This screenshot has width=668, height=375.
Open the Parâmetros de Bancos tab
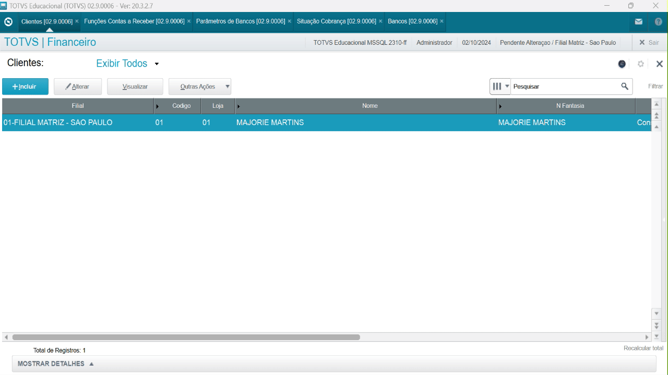(x=241, y=21)
